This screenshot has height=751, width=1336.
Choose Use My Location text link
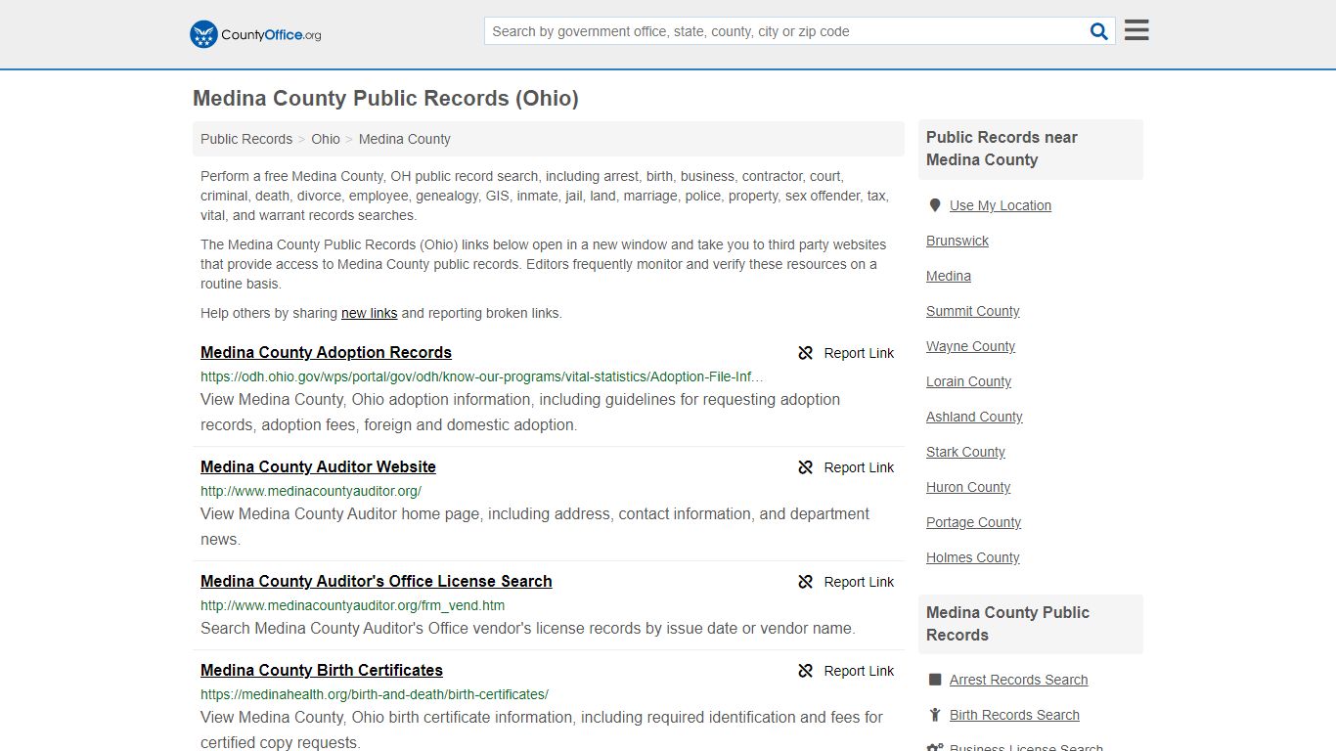tap(1001, 205)
